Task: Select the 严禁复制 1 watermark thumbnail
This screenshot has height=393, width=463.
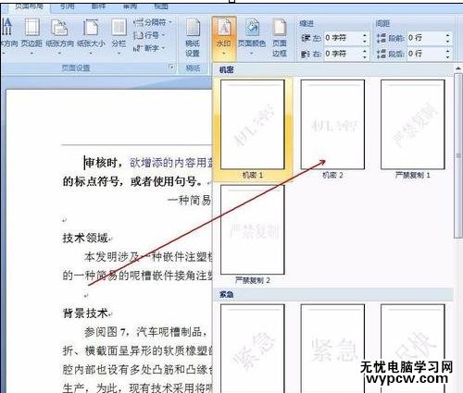Action: (413, 125)
